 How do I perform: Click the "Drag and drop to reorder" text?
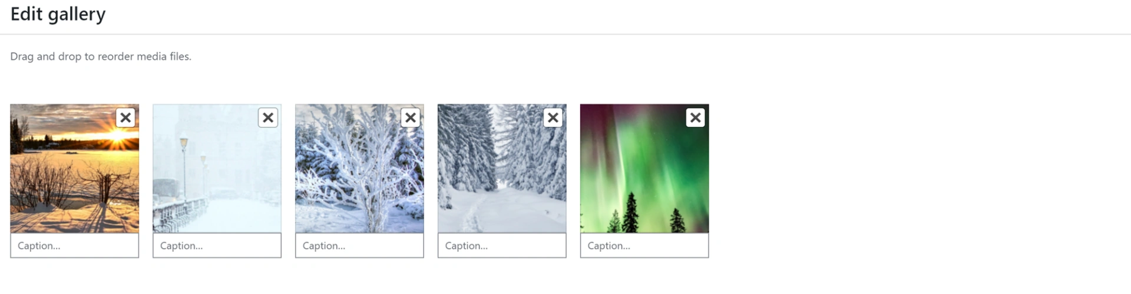click(101, 56)
